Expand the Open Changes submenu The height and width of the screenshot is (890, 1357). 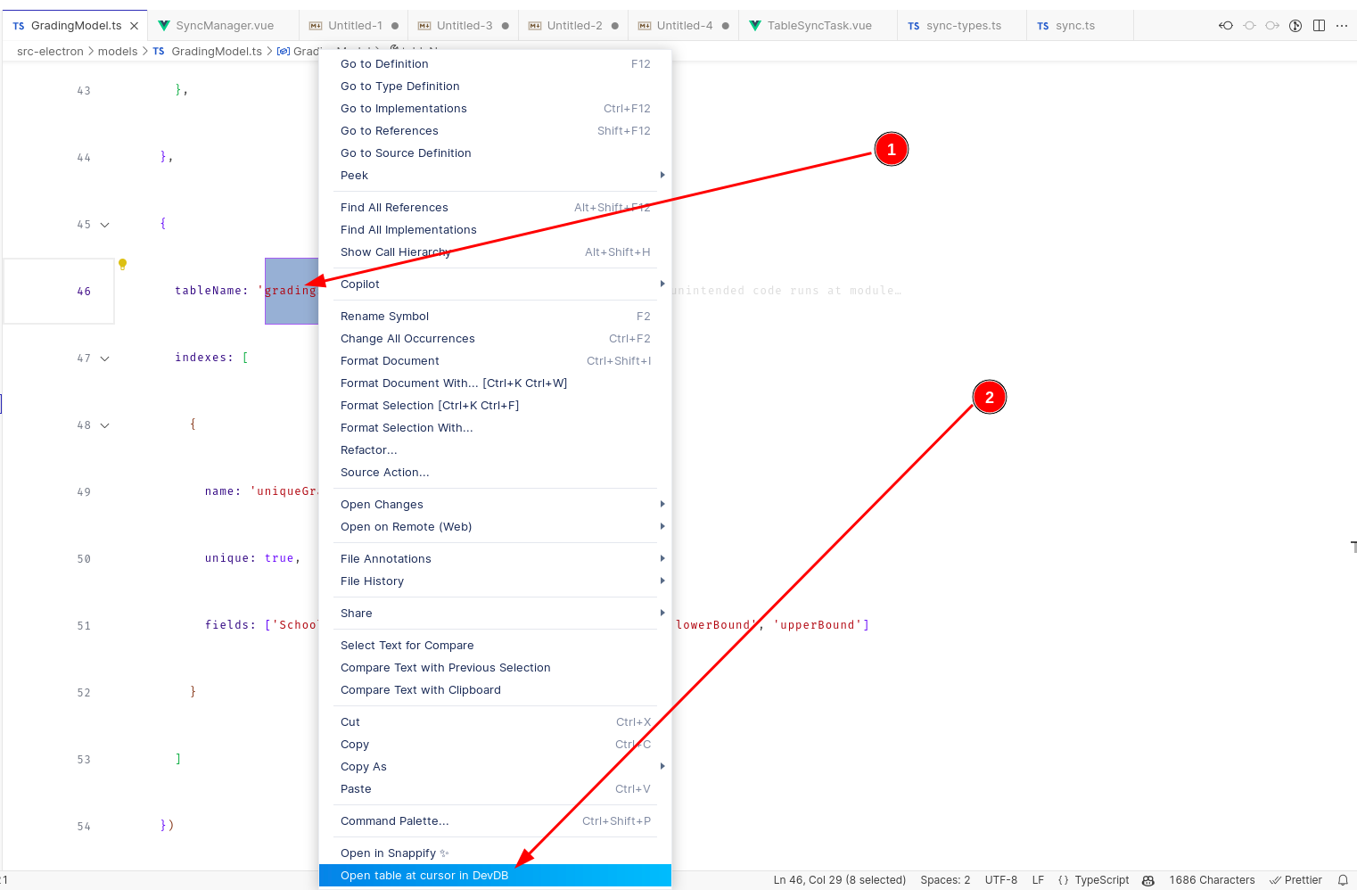496,505
